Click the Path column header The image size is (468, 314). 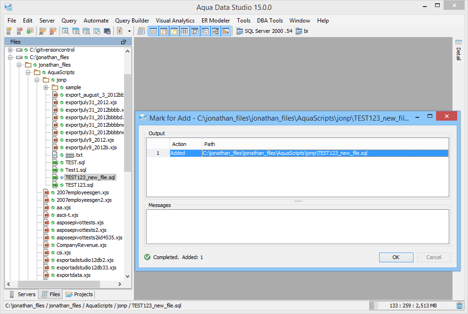point(325,144)
